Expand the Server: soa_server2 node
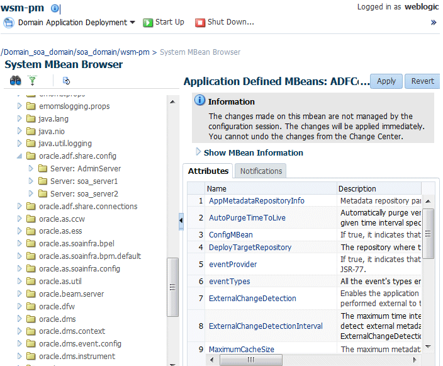This screenshot has width=443, height=366. tap(31, 193)
